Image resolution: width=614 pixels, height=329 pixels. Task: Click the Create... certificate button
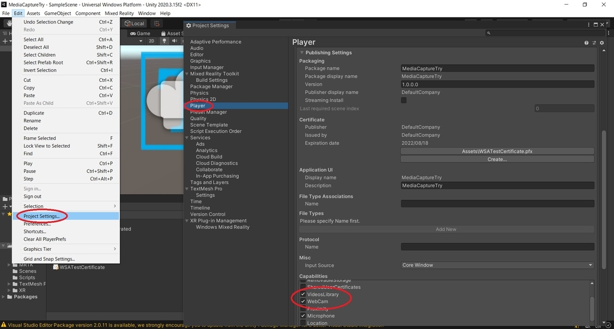[497, 159]
